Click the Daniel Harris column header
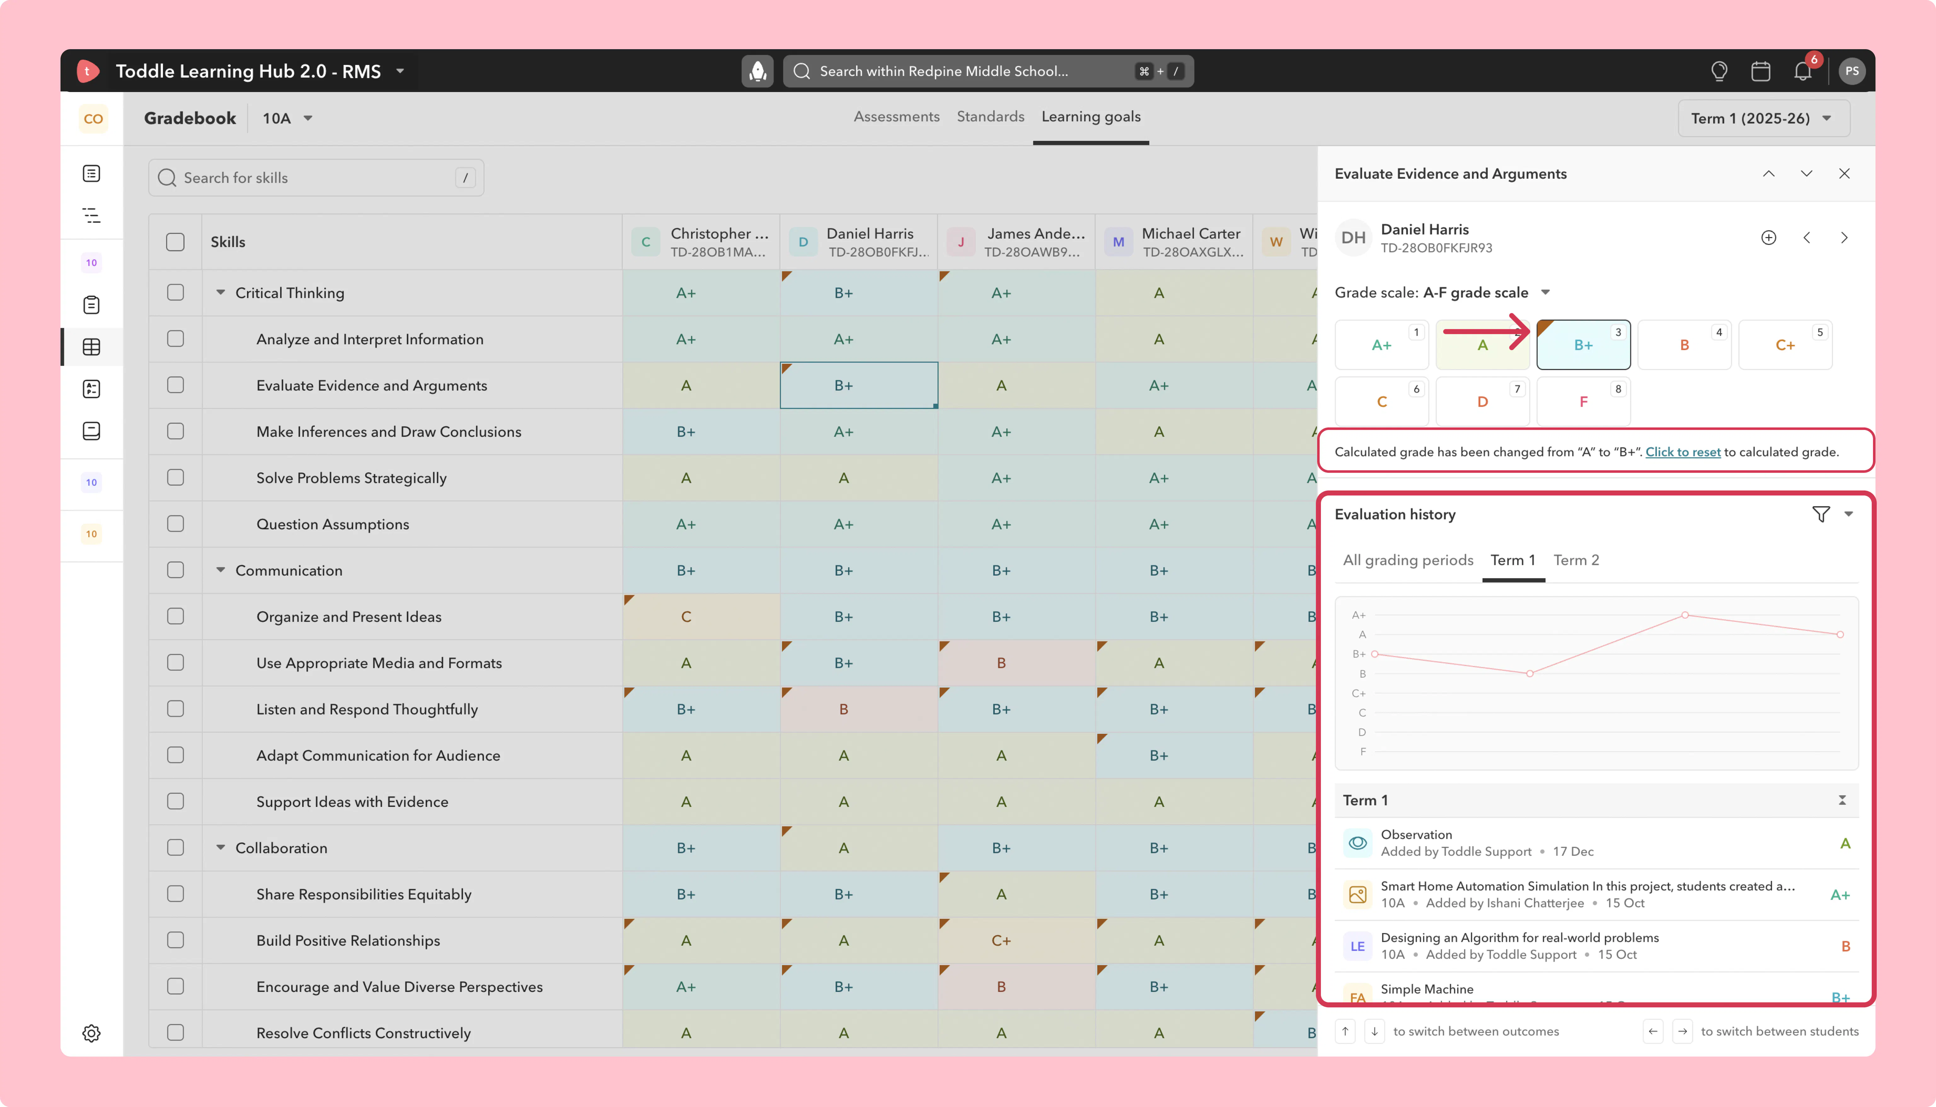Screen dimensions: 1936x1107 point(859,242)
